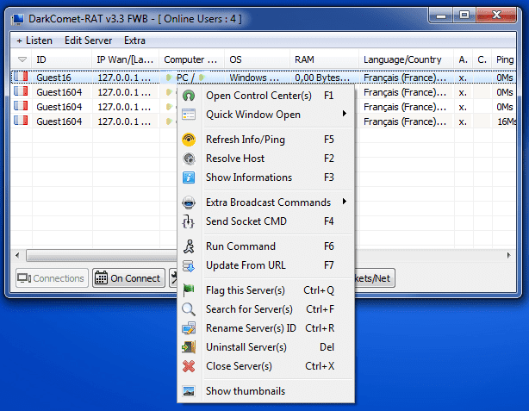The width and height of the screenshot is (529, 411).
Task: Click the Send Socket CMD braces icon
Action: click(189, 221)
